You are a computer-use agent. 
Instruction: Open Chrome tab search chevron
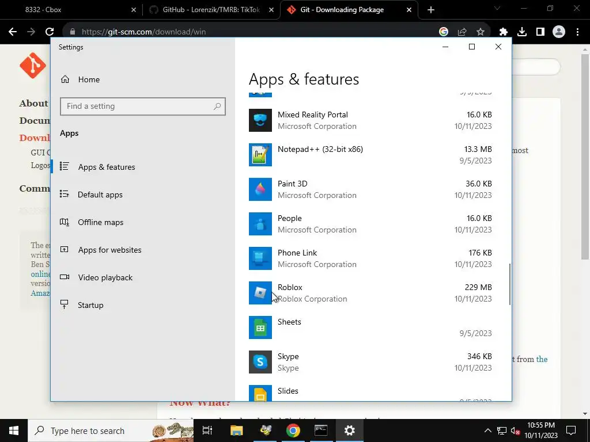[497, 8]
